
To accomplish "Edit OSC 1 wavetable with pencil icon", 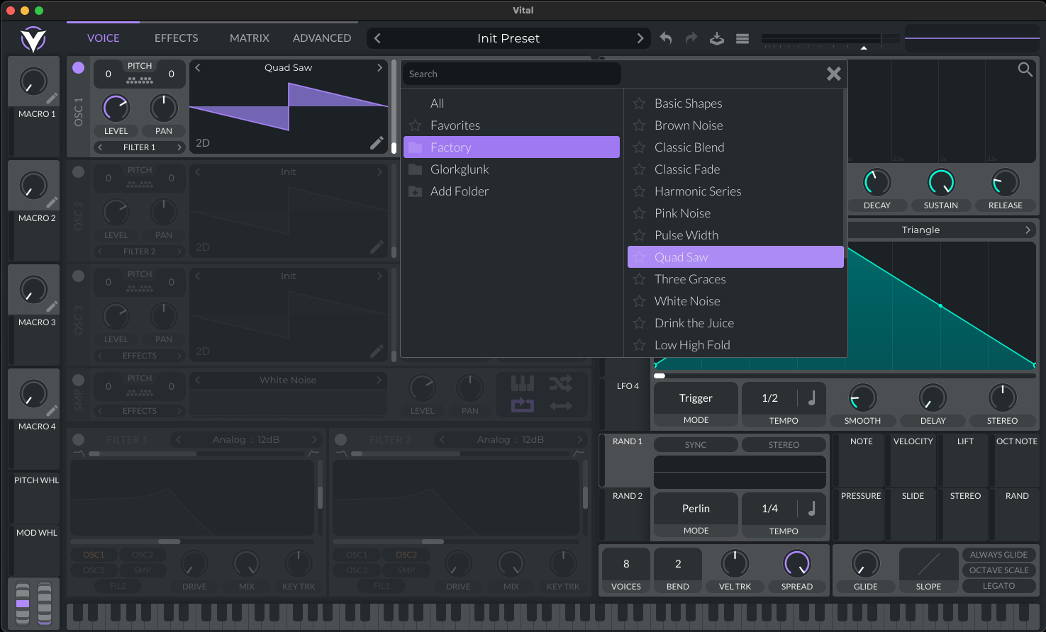I will point(377,143).
